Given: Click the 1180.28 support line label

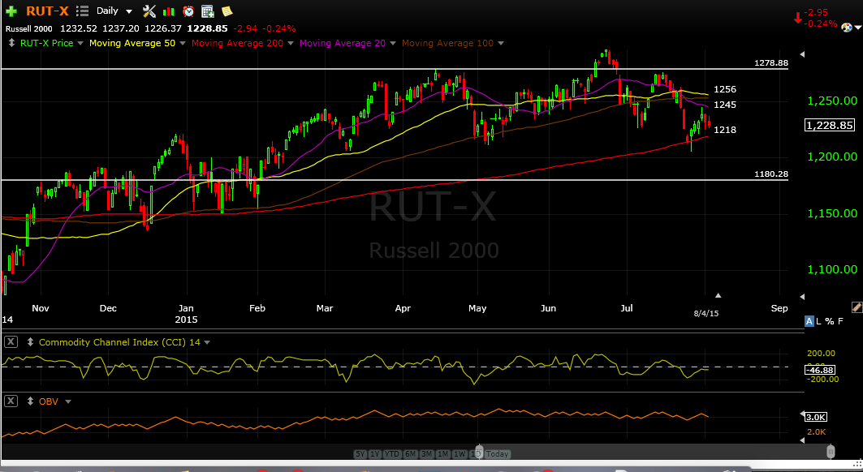Looking at the screenshot, I should [x=771, y=174].
